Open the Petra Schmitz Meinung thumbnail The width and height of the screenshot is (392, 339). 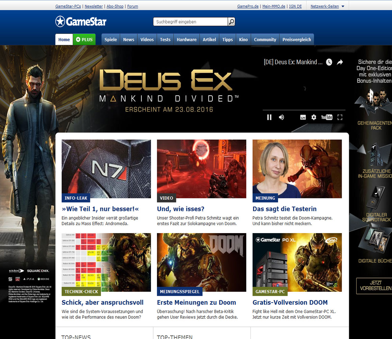tap(297, 169)
